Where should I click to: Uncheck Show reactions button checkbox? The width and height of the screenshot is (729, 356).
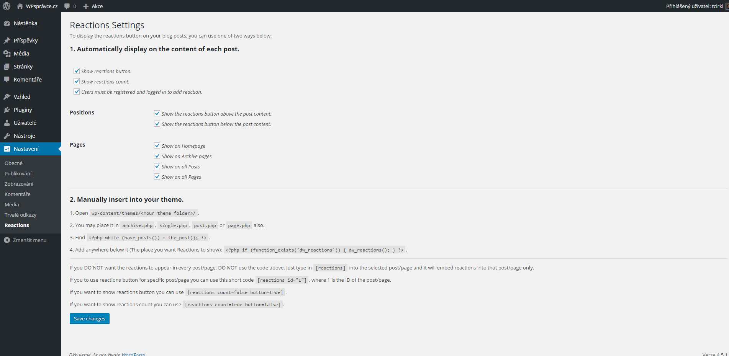tap(77, 71)
